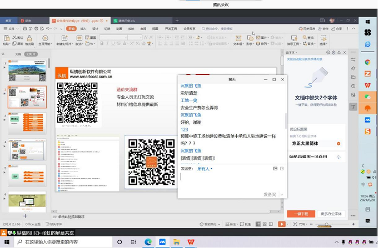Click the Save icon in quick toolbar
Viewport: 378px width, 248px height.
25,29
